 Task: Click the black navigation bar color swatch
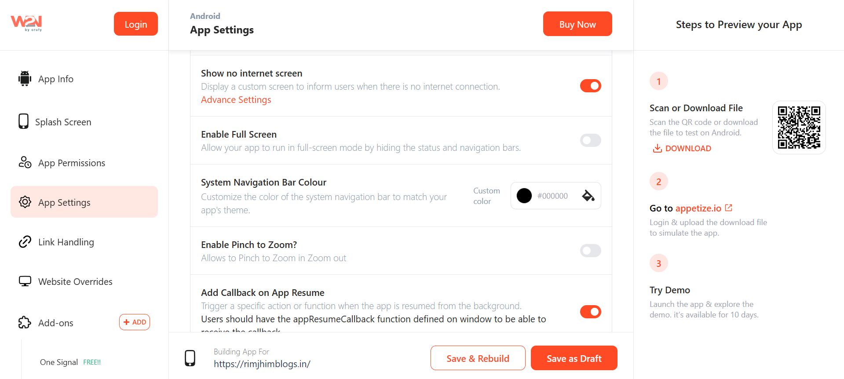pyautogui.click(x=524, y=196)
